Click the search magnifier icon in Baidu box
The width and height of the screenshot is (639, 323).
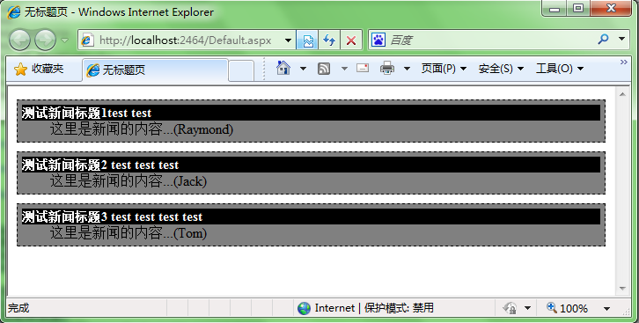coord(603,39)
